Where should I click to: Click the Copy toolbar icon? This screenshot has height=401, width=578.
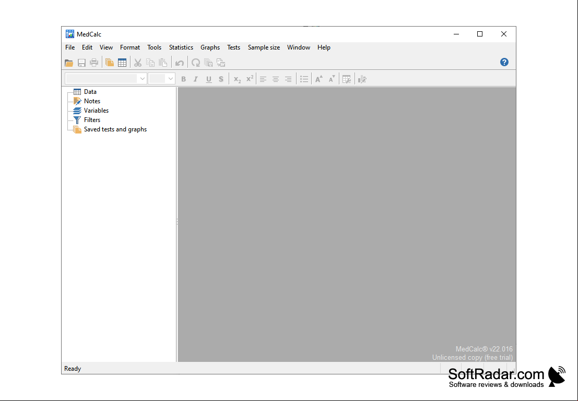[150, 63]
